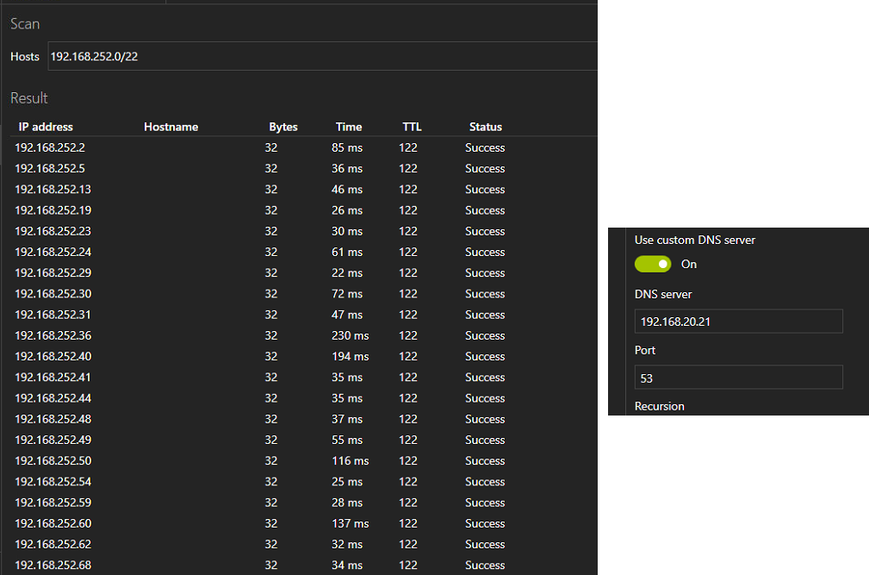The image size is (869, 575).
Task: Click the Port field showing 53
Action: click(738, 378)
